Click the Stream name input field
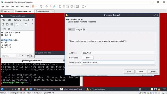Image resolution: width=167 pixels, height=94 pixels. (118, 63)
